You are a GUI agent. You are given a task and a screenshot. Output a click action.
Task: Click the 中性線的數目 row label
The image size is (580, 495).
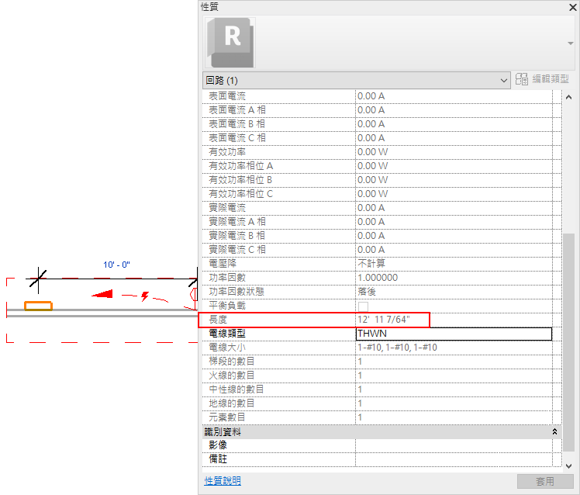(x=236, y=389)
